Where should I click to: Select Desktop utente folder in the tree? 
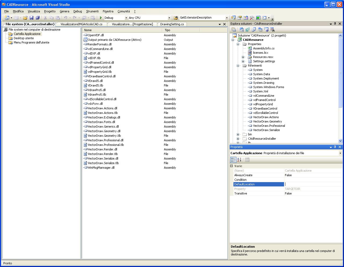point(24,38)
